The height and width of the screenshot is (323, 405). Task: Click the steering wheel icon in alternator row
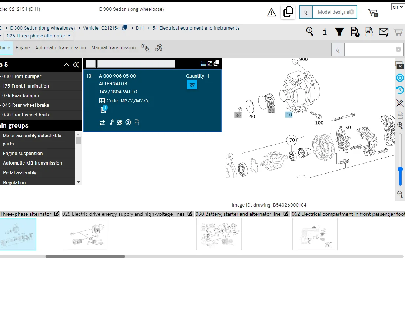[119, 122]
